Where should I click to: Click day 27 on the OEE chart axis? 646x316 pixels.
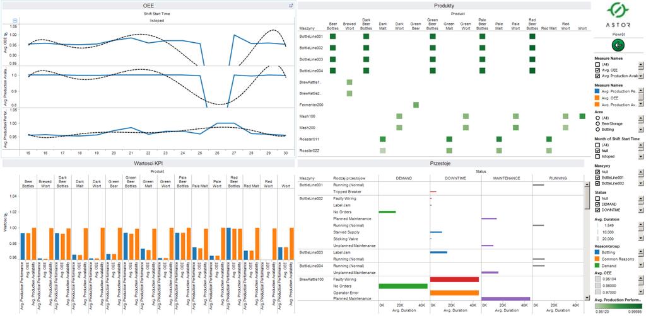coord(233,152)
